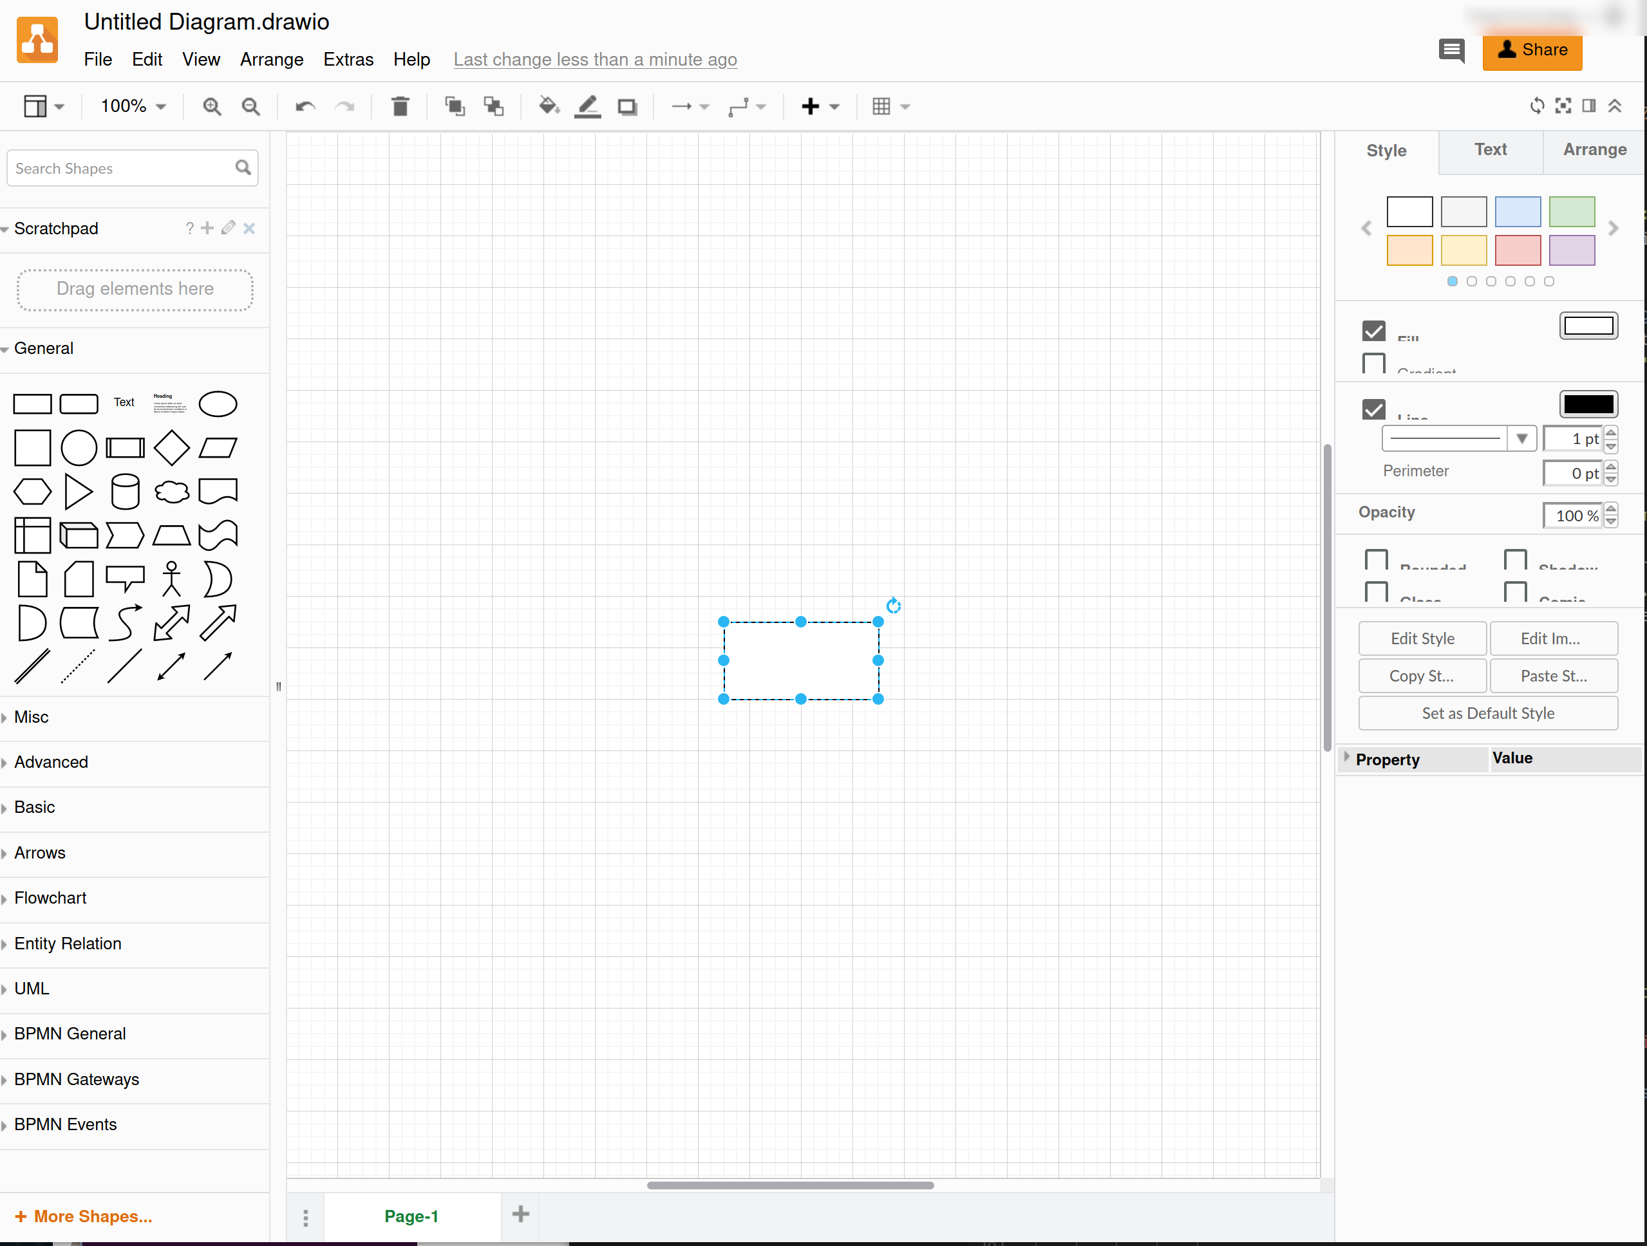Click the Redo arrow icon
The image size is (1647, 1246).
tap(344, 106)
